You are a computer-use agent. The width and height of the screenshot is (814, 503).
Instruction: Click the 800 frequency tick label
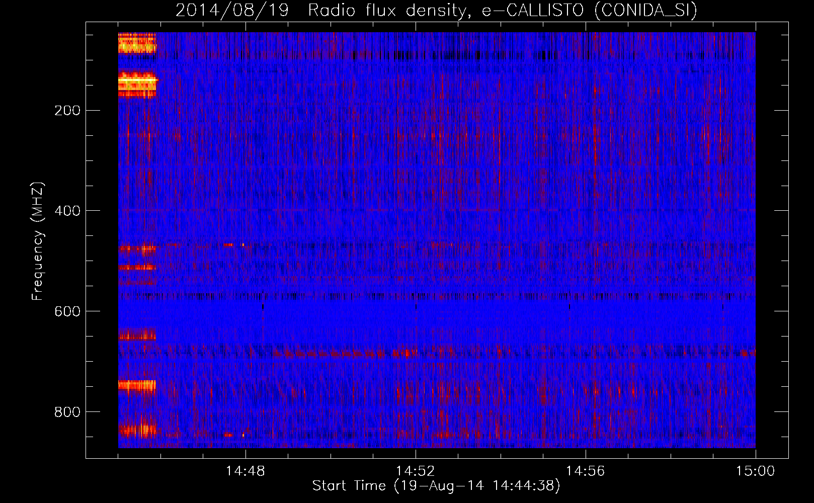click(x=67, y=412)
